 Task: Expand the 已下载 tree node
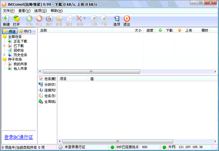4,46
